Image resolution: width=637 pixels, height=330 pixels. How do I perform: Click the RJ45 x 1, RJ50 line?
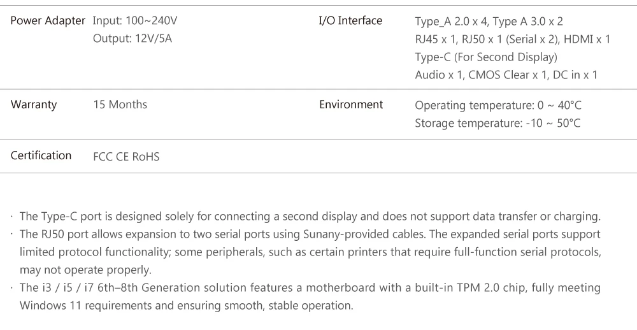pyautogui.click(x=513, y=39)
